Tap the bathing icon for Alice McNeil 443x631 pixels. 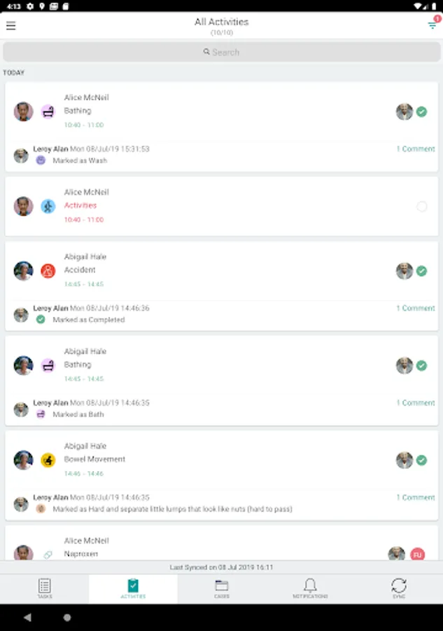(x=48, y=111)
